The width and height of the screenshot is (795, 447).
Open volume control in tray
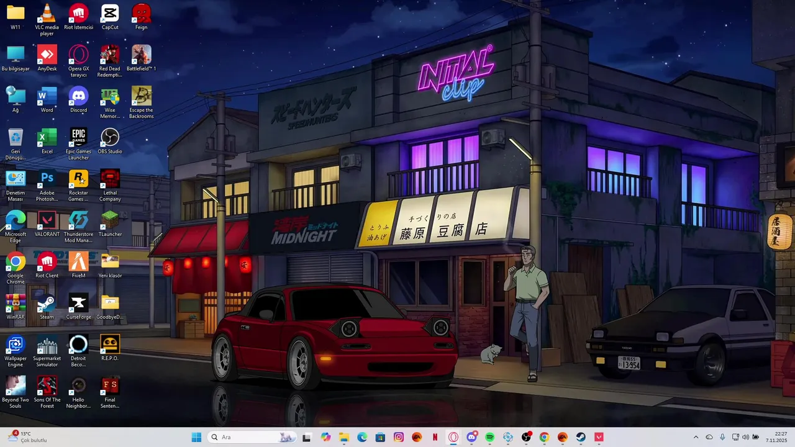745,437
